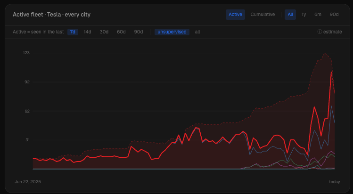Select the All time range
The height and width of the screenshot is (194, 353).
(x=290, y=15)
